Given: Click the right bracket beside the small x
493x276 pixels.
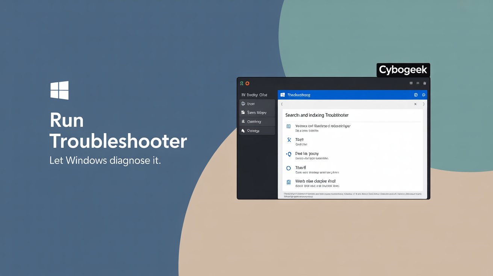Looking at the screenshot, I should click(423, 104).
